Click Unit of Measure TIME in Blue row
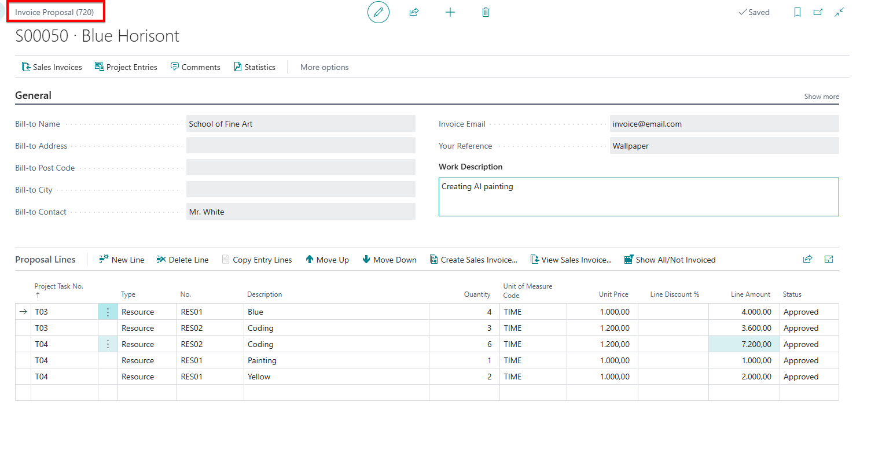The image size is (871, 450). click(x=533, y=312)
